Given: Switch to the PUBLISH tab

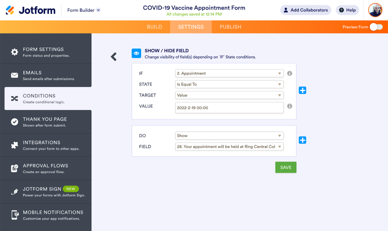Looking at the screenshot, I should click(x=230, y=27).
